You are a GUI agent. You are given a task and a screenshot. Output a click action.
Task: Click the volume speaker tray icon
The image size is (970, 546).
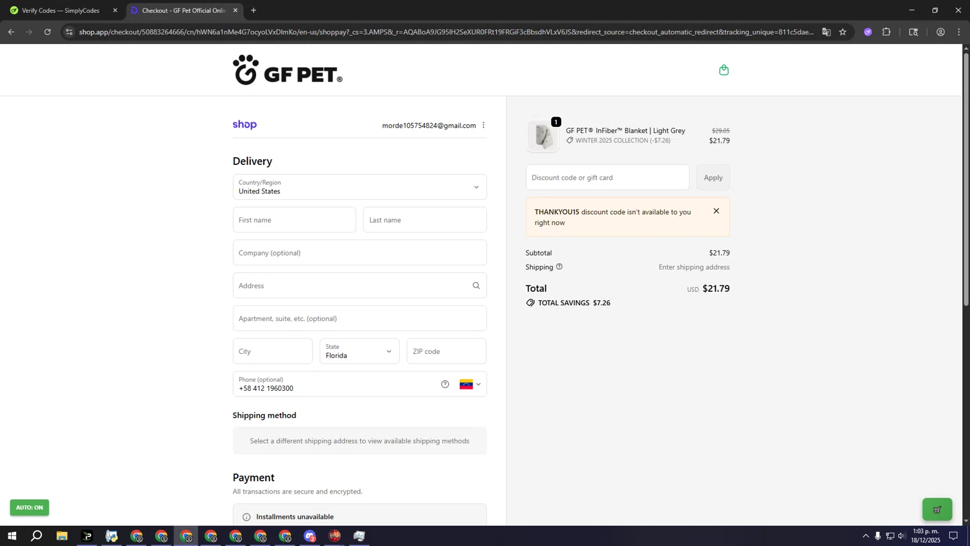901,536
